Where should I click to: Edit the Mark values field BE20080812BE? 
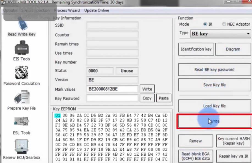[112, 89]
